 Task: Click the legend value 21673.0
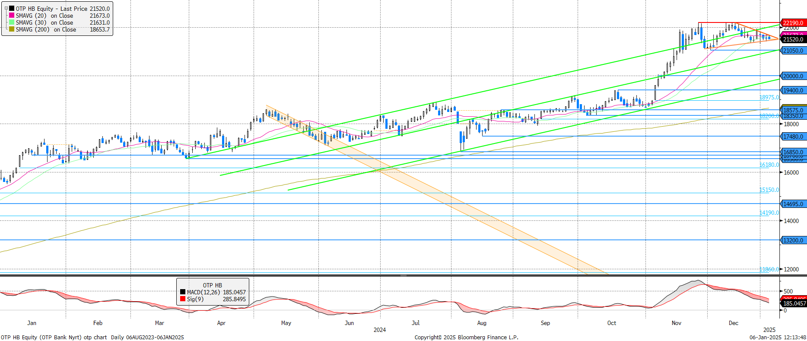point(100,16)
